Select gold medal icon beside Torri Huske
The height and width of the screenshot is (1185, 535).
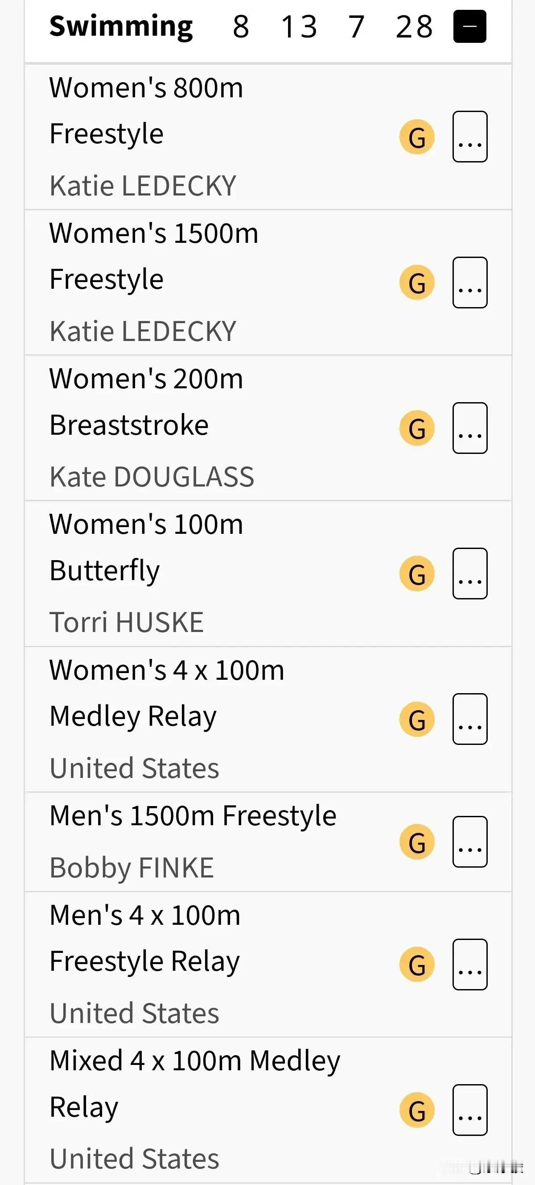click(x=417, y=574)
